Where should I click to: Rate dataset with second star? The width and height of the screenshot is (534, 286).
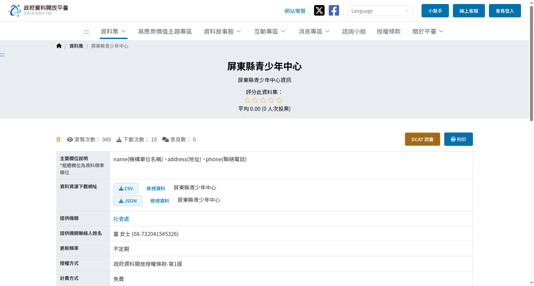click(x=255, y=100)
